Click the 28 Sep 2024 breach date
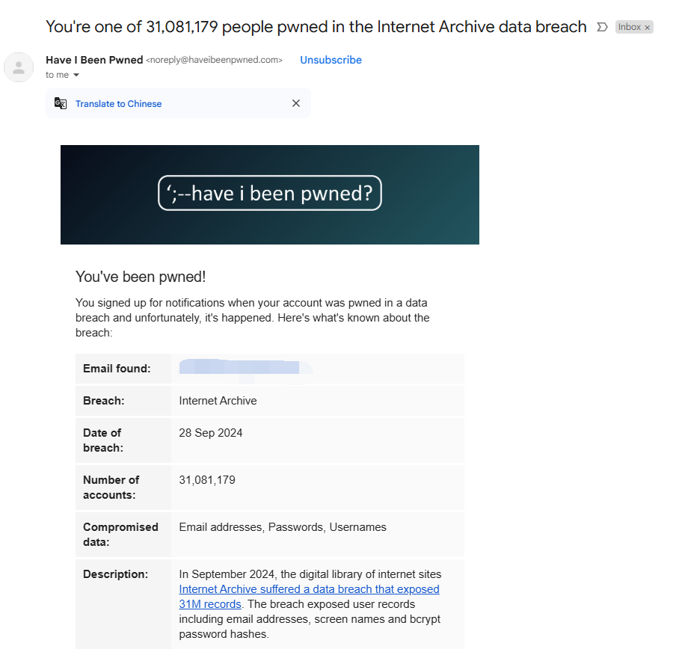Image resolution: width=673 pixels, height=667 pixels. pos(211,433)
